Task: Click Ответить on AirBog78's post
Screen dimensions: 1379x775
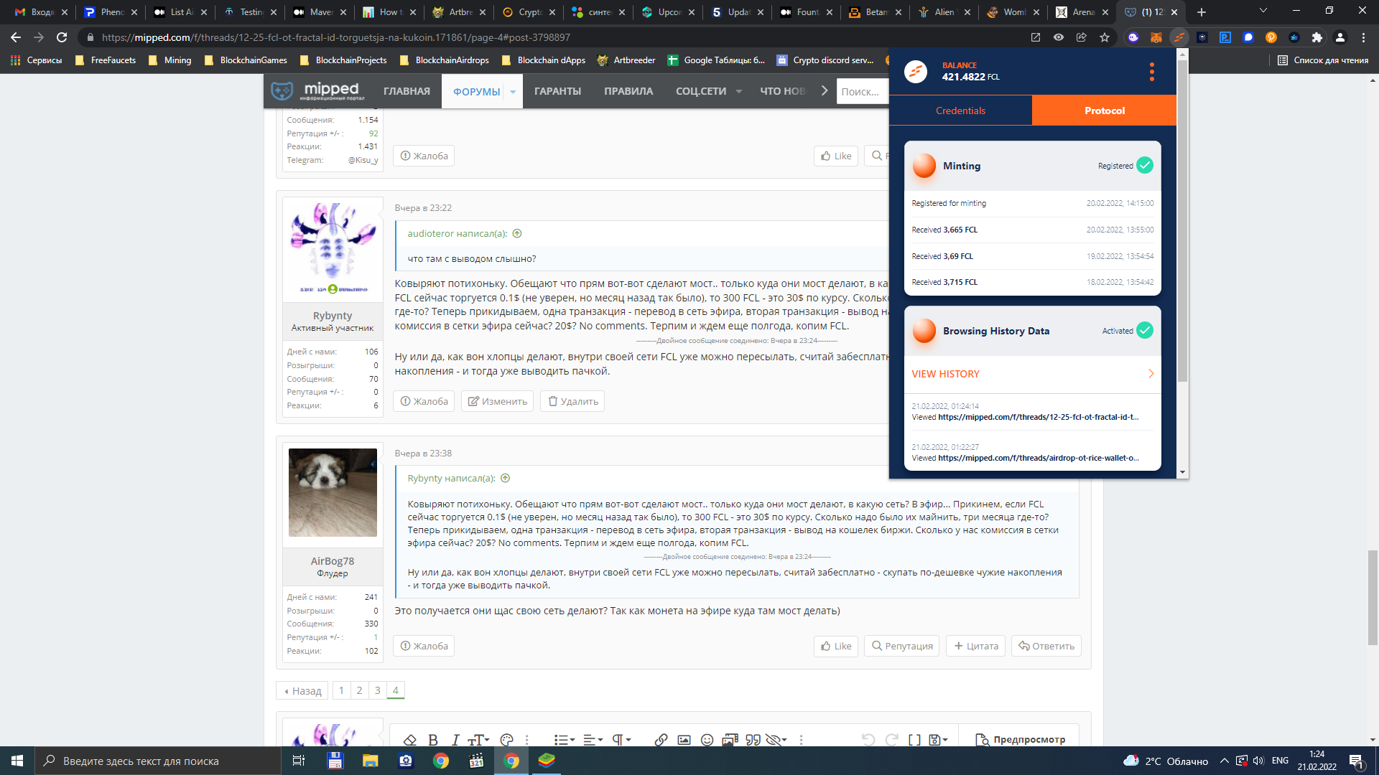Action: tap(1046, 646)
